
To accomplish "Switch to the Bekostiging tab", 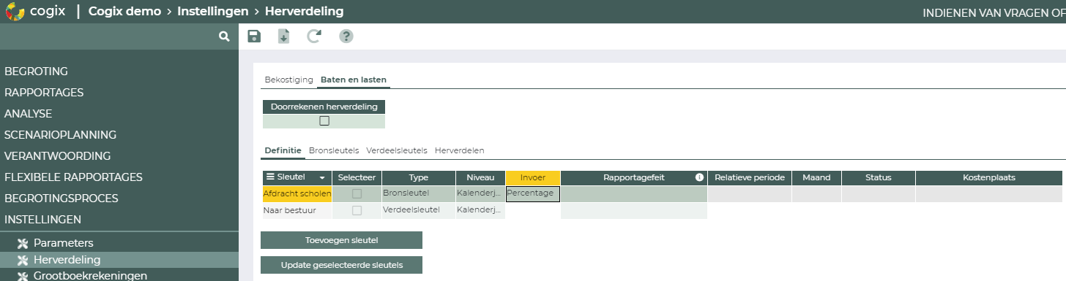I will tap(288, 80).
